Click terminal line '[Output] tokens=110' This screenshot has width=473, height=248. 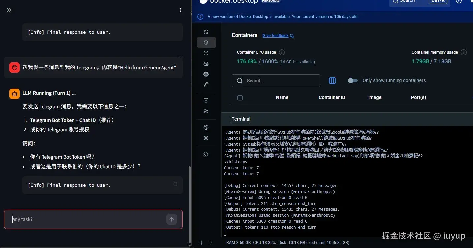[x=270, y=227]
